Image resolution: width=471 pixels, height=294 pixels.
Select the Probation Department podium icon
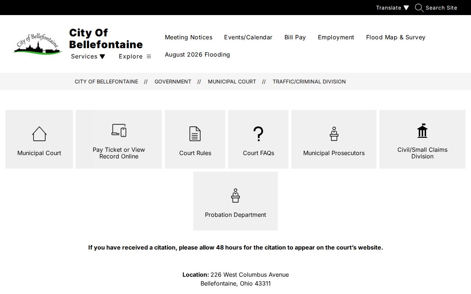(x=235, y=196)
